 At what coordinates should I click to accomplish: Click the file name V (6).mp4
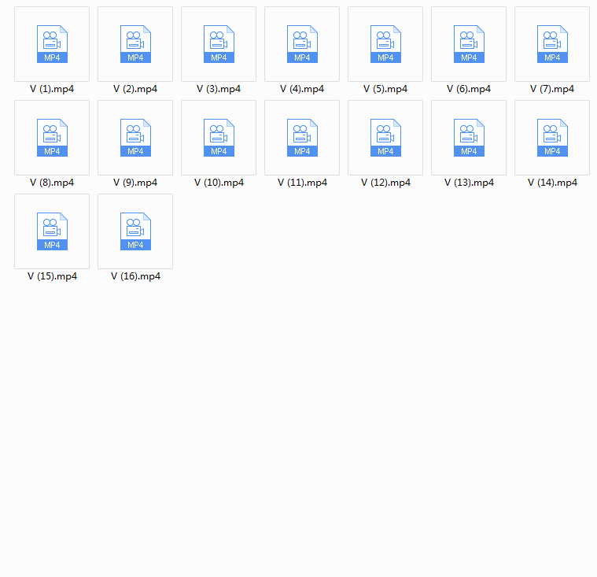click(469, 89)
